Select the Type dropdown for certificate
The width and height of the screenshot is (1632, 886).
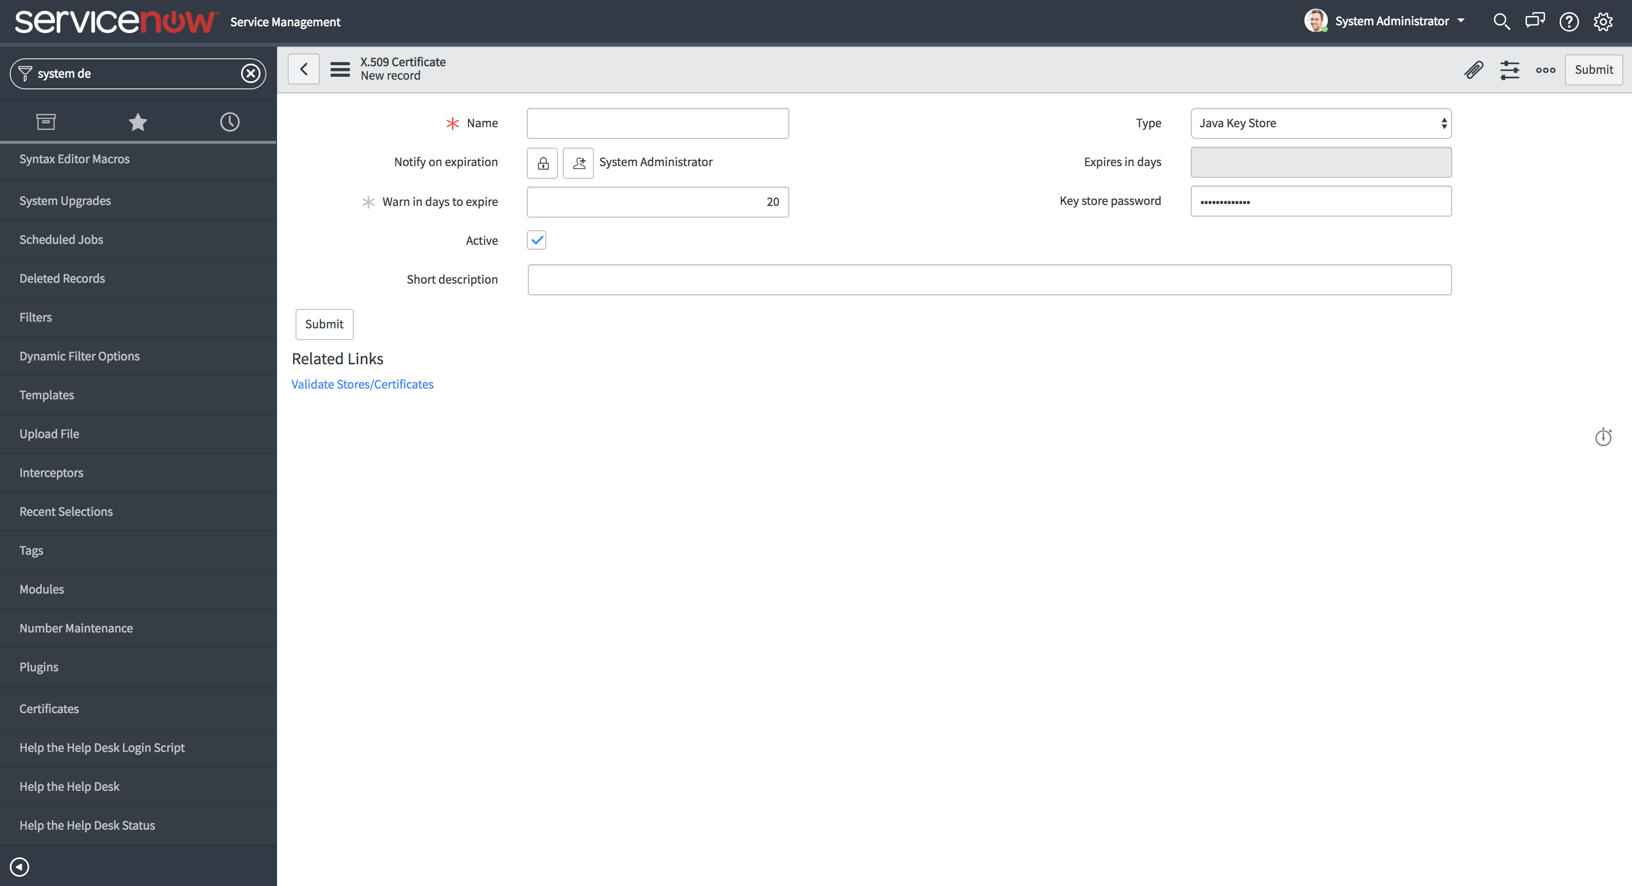(1321, 122)
